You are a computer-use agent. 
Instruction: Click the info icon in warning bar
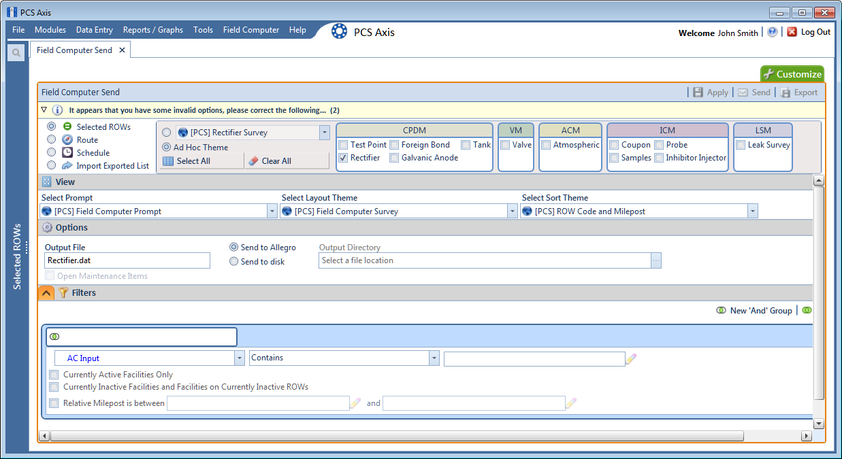(57, 110)
